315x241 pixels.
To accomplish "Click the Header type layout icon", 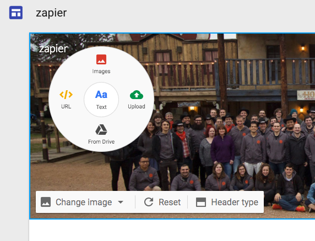I will coord(201,202).
